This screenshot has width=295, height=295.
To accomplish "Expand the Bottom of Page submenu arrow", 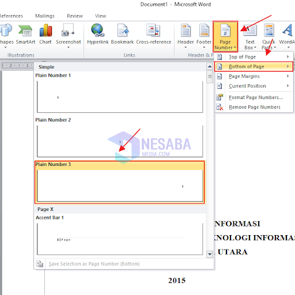I will tap(288, 66).
